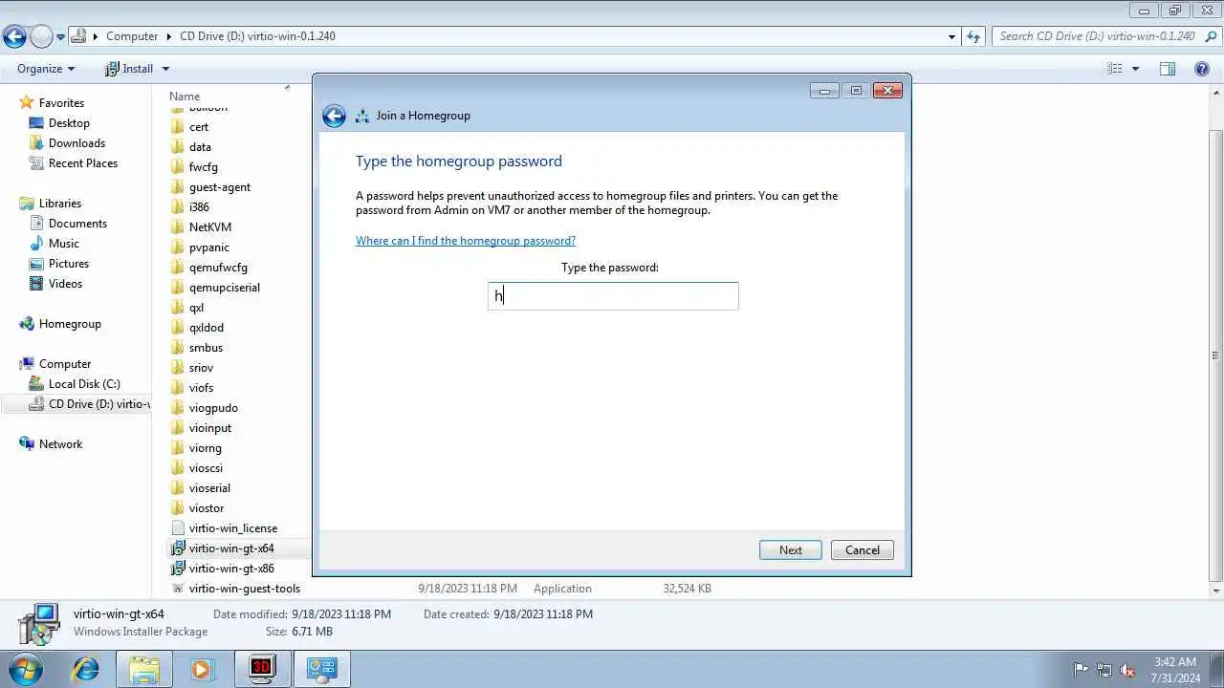
Task: Toggle the preview pane icon
Action: click(x=1167, y=69)
